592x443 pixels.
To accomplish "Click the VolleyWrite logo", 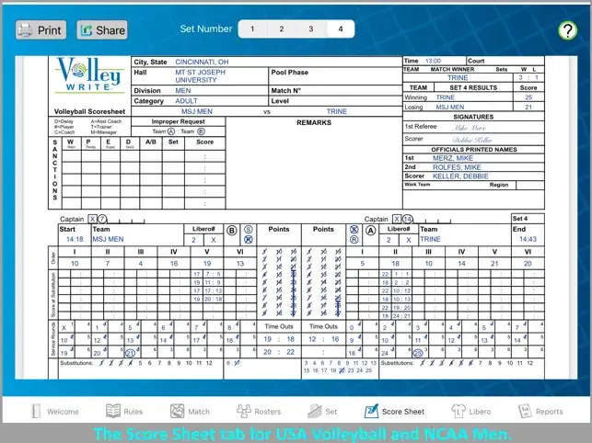I will (89, 75).
